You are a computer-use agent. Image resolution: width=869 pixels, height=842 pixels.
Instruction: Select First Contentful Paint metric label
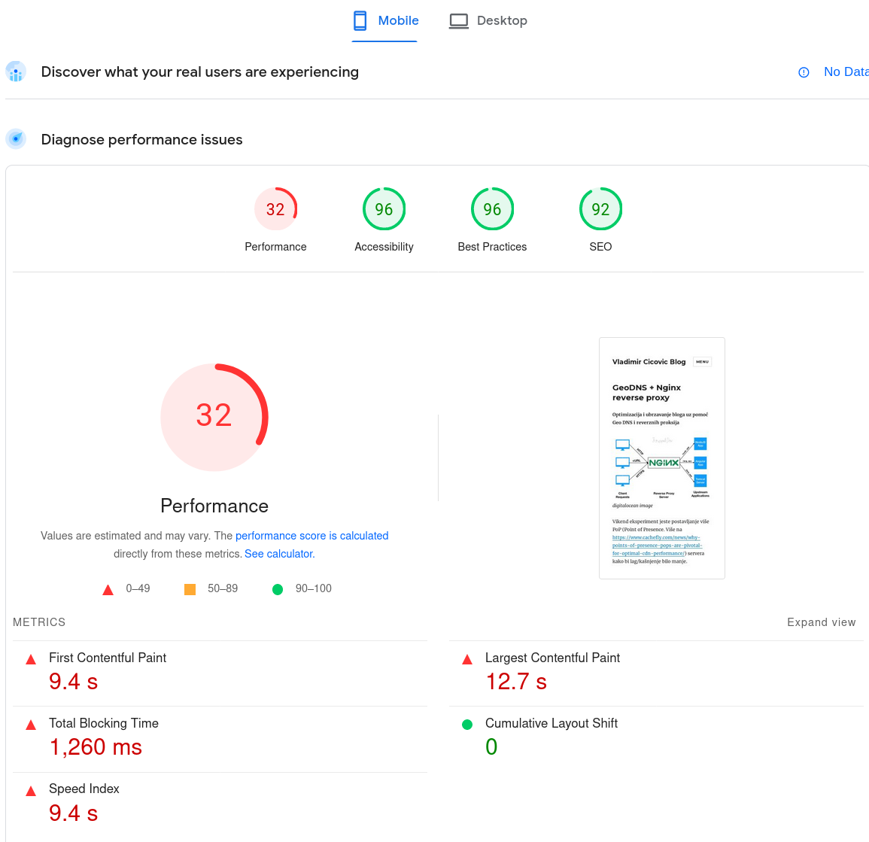click(x=108, y=658)
